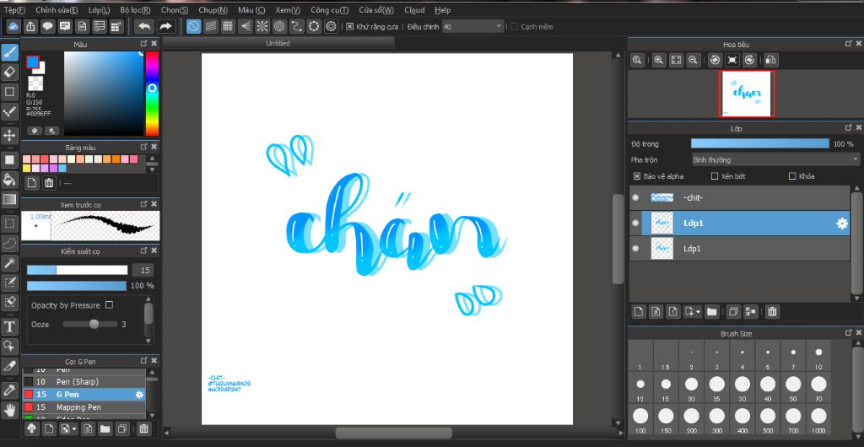Select the Hand pan tool
Screen dimensions: 864x447
pos(9,410)
